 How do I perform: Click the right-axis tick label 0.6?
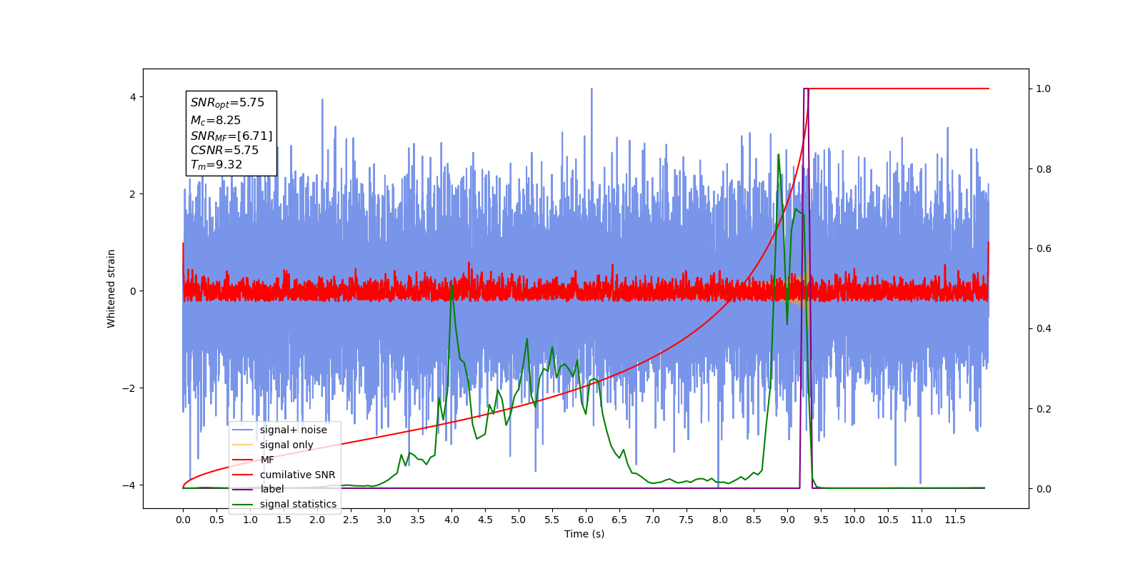[1044, 249]
